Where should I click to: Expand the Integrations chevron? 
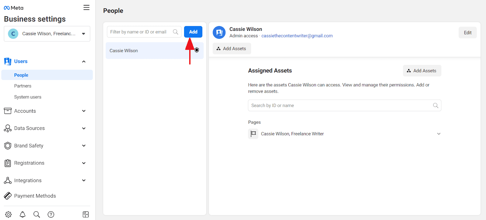pyautogui.click(x=84, y=180)
